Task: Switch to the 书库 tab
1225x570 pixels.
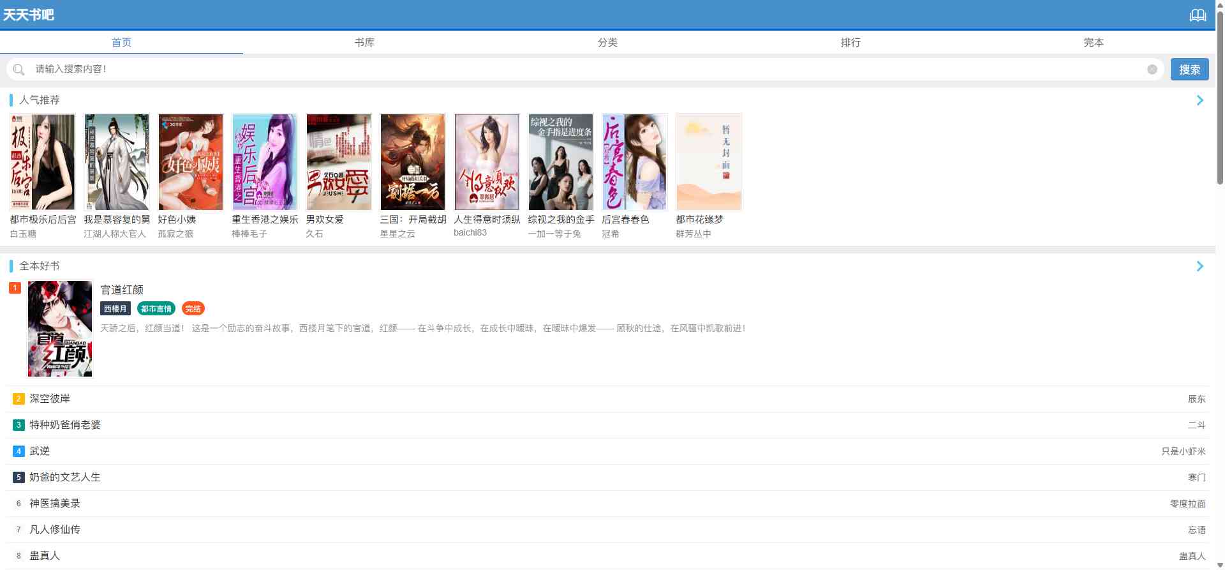Action: click(364, 42)
